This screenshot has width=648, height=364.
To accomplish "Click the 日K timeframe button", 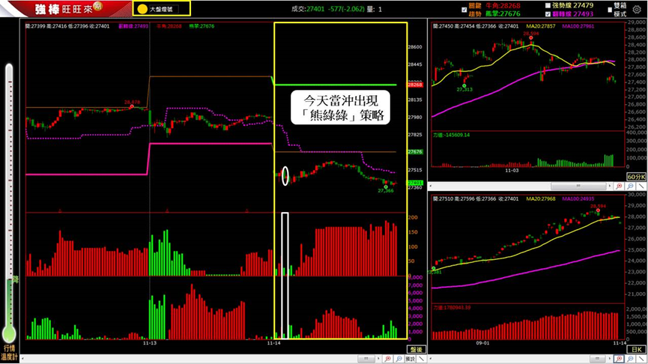I will (x=636, y=350).
